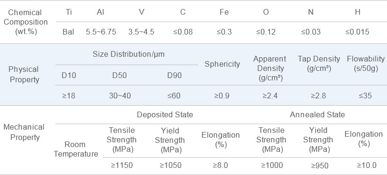Click the 30~40 D50 value
This screenshot has height=175, width=387.
click(x=120, y=96)
